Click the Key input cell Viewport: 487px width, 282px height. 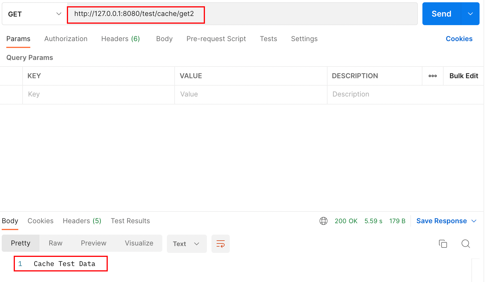99,94
